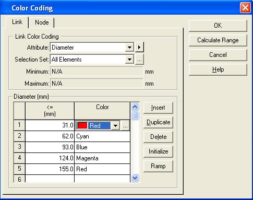Click ellipsis button in row 1 Color cell

[x=125, y=126]
